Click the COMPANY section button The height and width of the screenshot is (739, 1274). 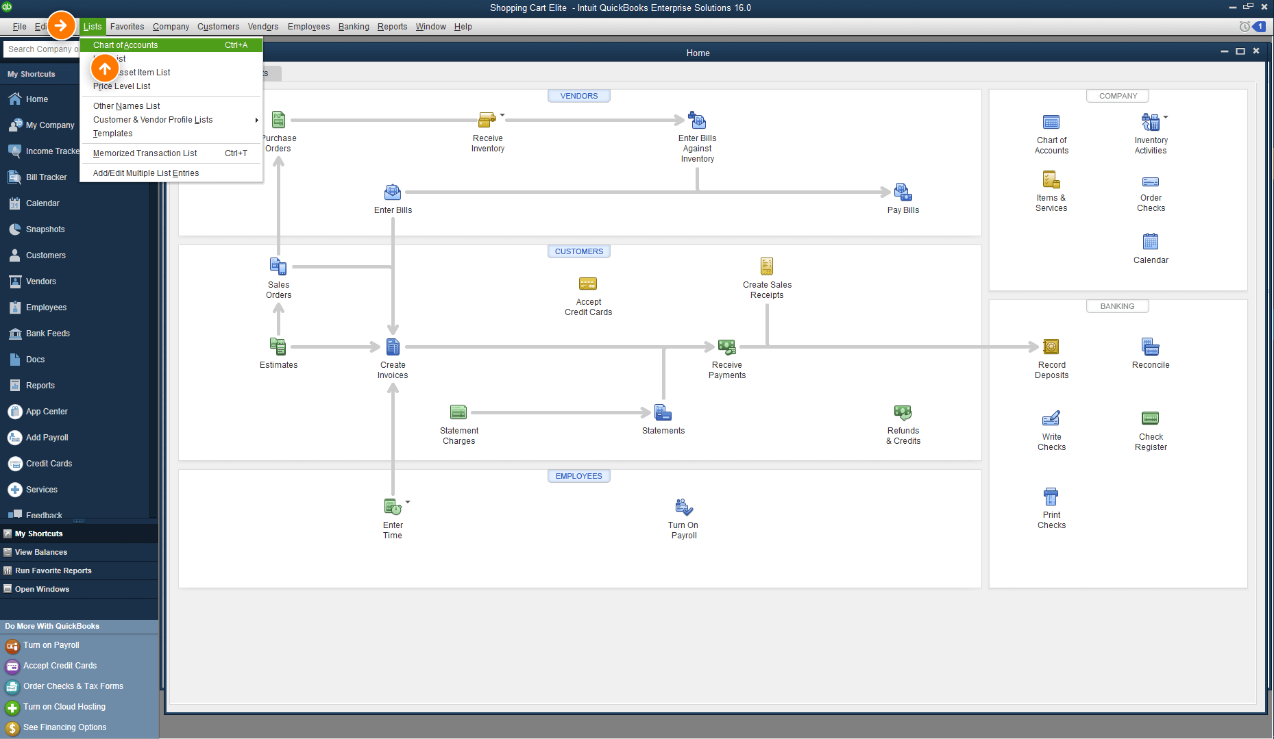[1117, 96]
